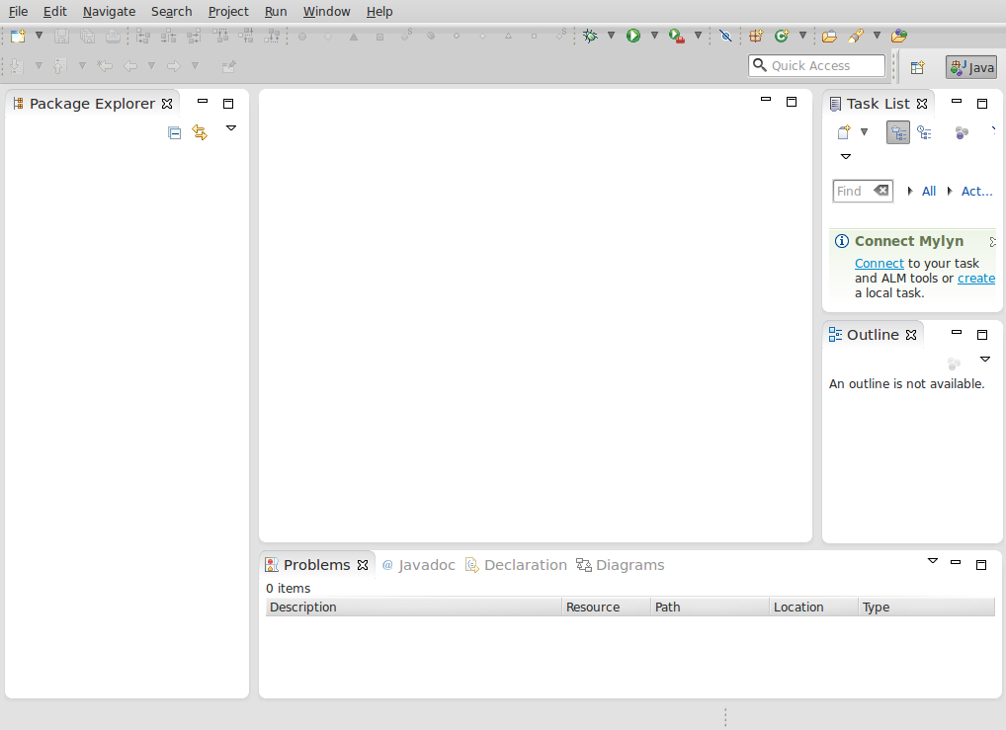Create a new task with the New Task icon
Image resolution: width=1006 pixels, height=730 pixels.
coord(845,131)
